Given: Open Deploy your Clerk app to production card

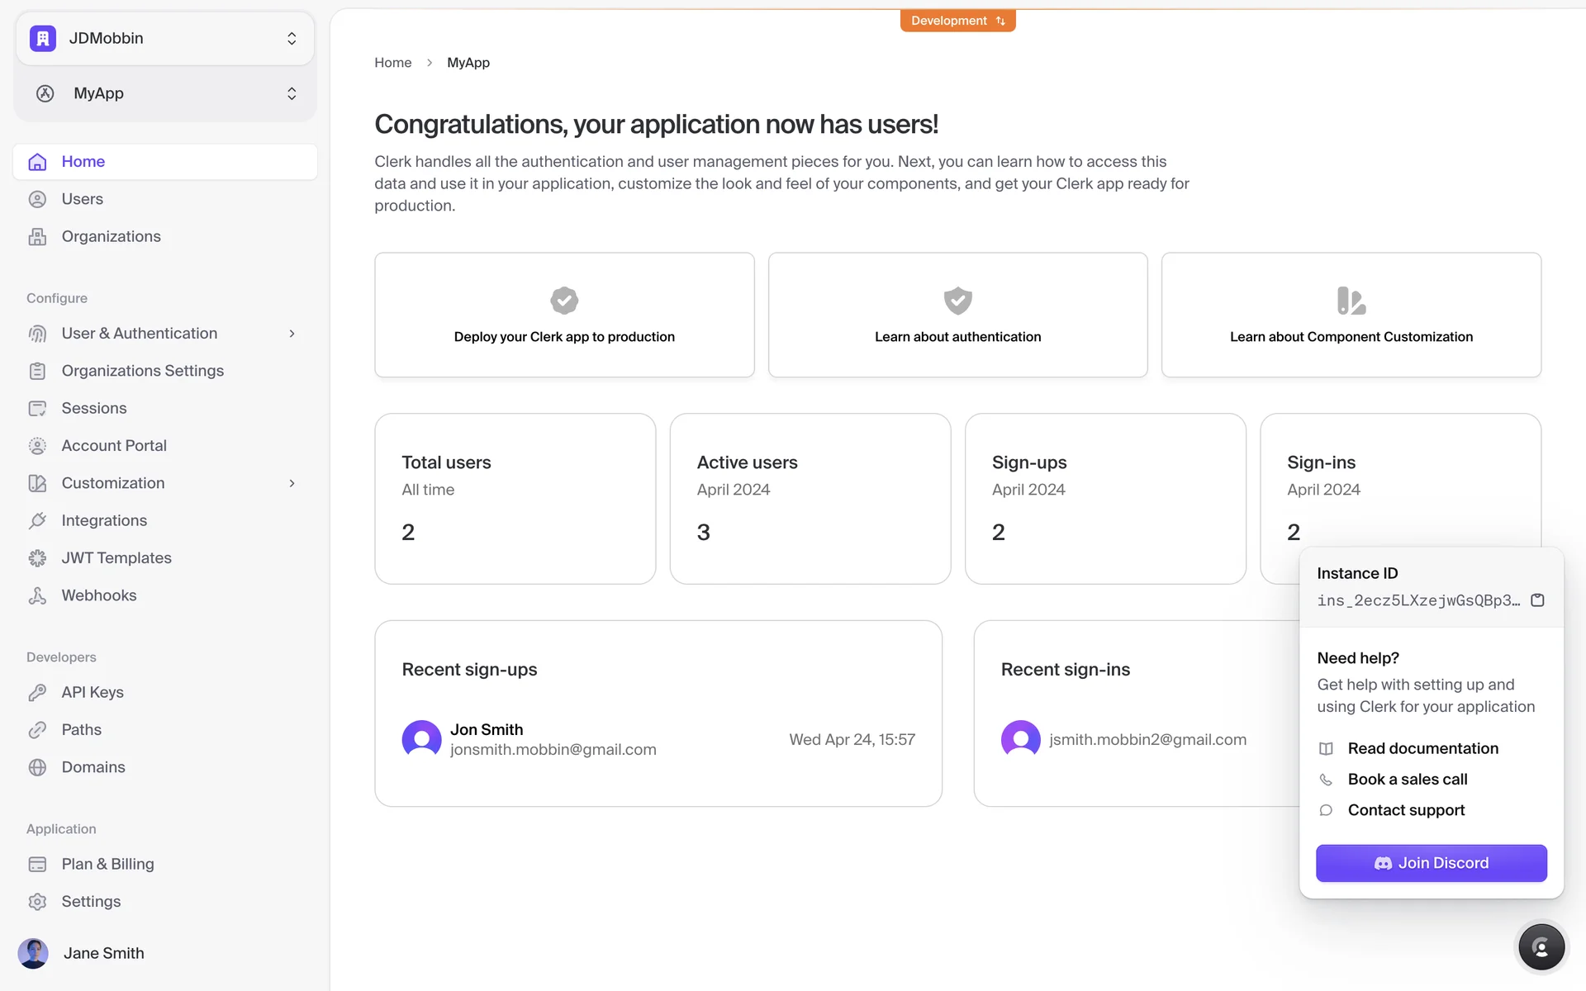Looking at the screenshot, I should pos(564,315).
